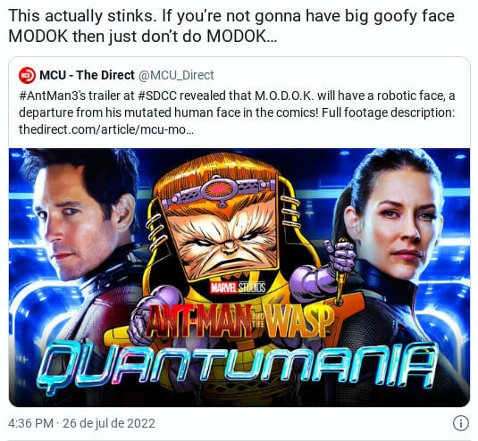Viewport: 478px width, 441px height.
Task: Open the @MCU_Direct handle
Action: [x=176, y=75]
